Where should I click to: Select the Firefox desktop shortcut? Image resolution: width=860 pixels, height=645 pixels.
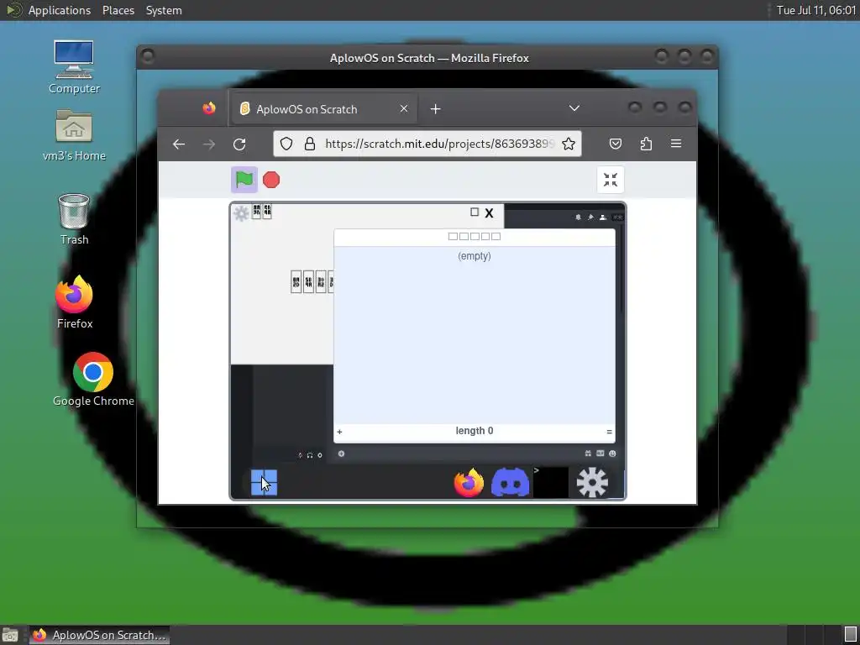[x=74, y=302]
